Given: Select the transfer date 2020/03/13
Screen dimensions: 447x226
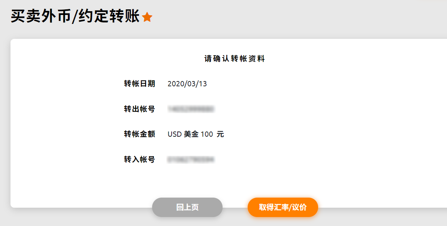Looking at the screenshot, I should click(187, 84).
